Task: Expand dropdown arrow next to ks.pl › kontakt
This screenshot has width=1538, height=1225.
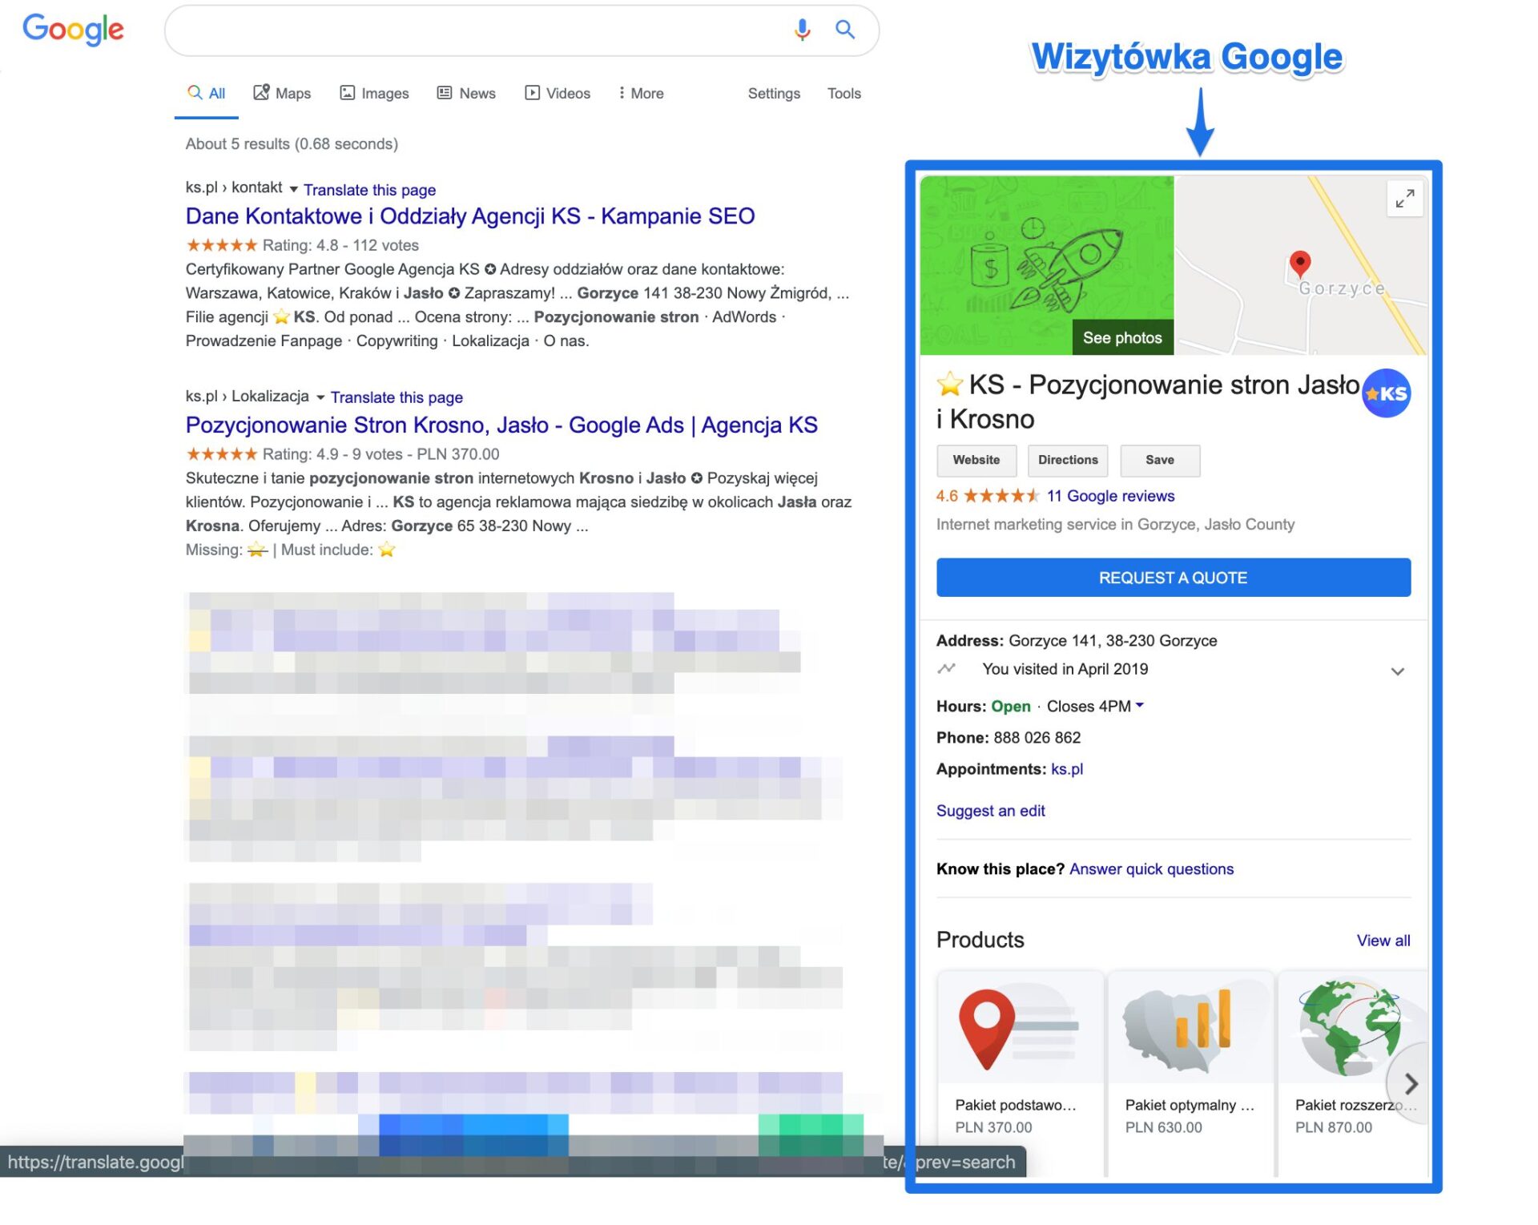Action: tap(293, 189)
